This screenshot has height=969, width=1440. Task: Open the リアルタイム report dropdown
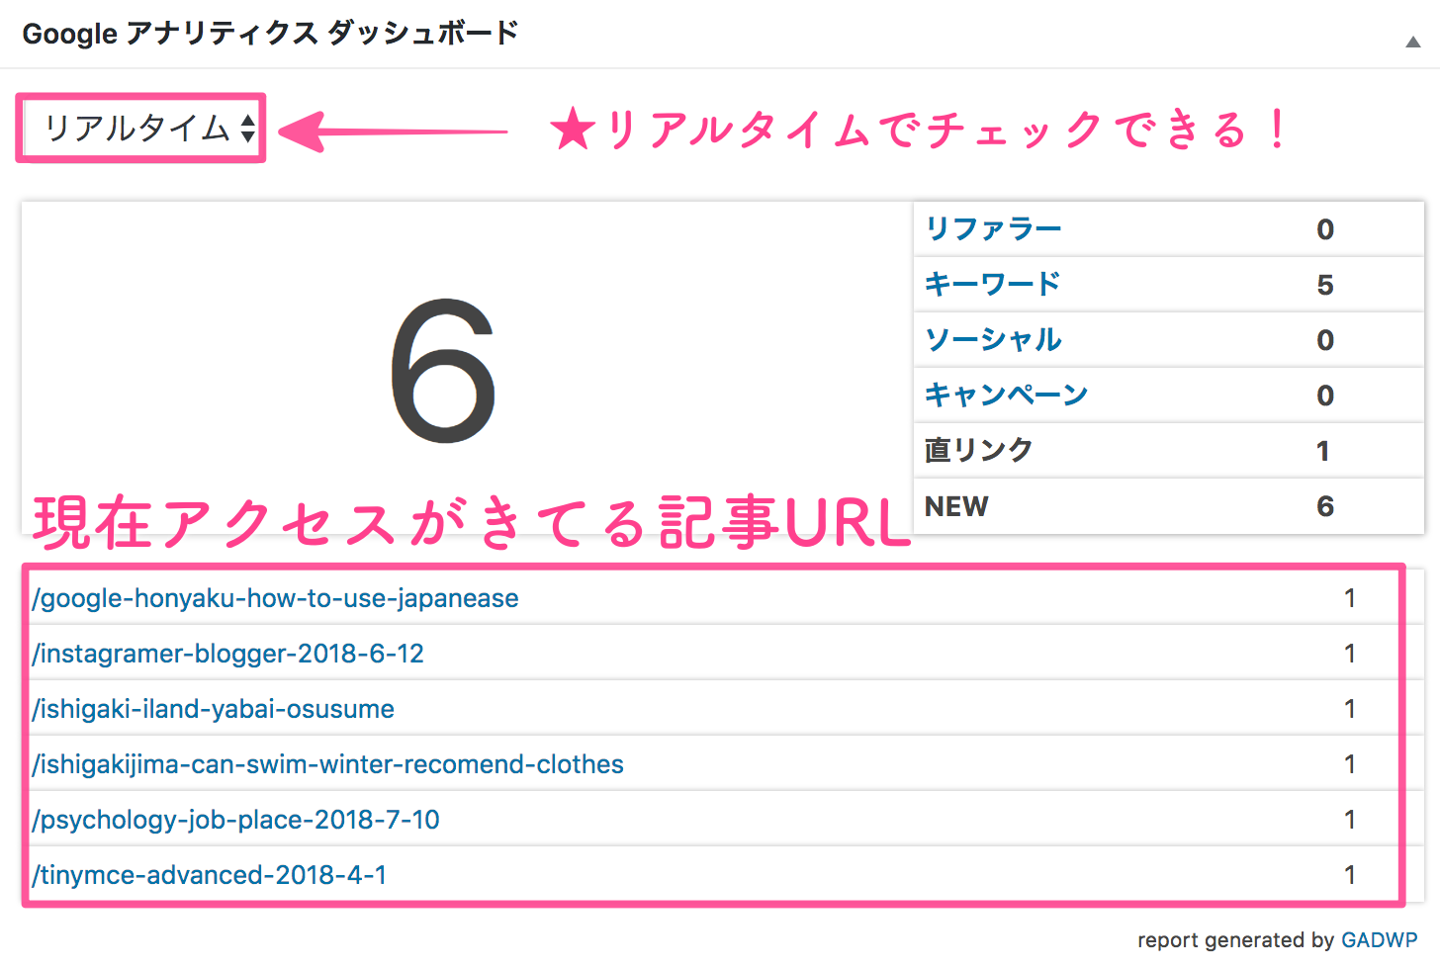pyautogui.click(x=141, y=129)
